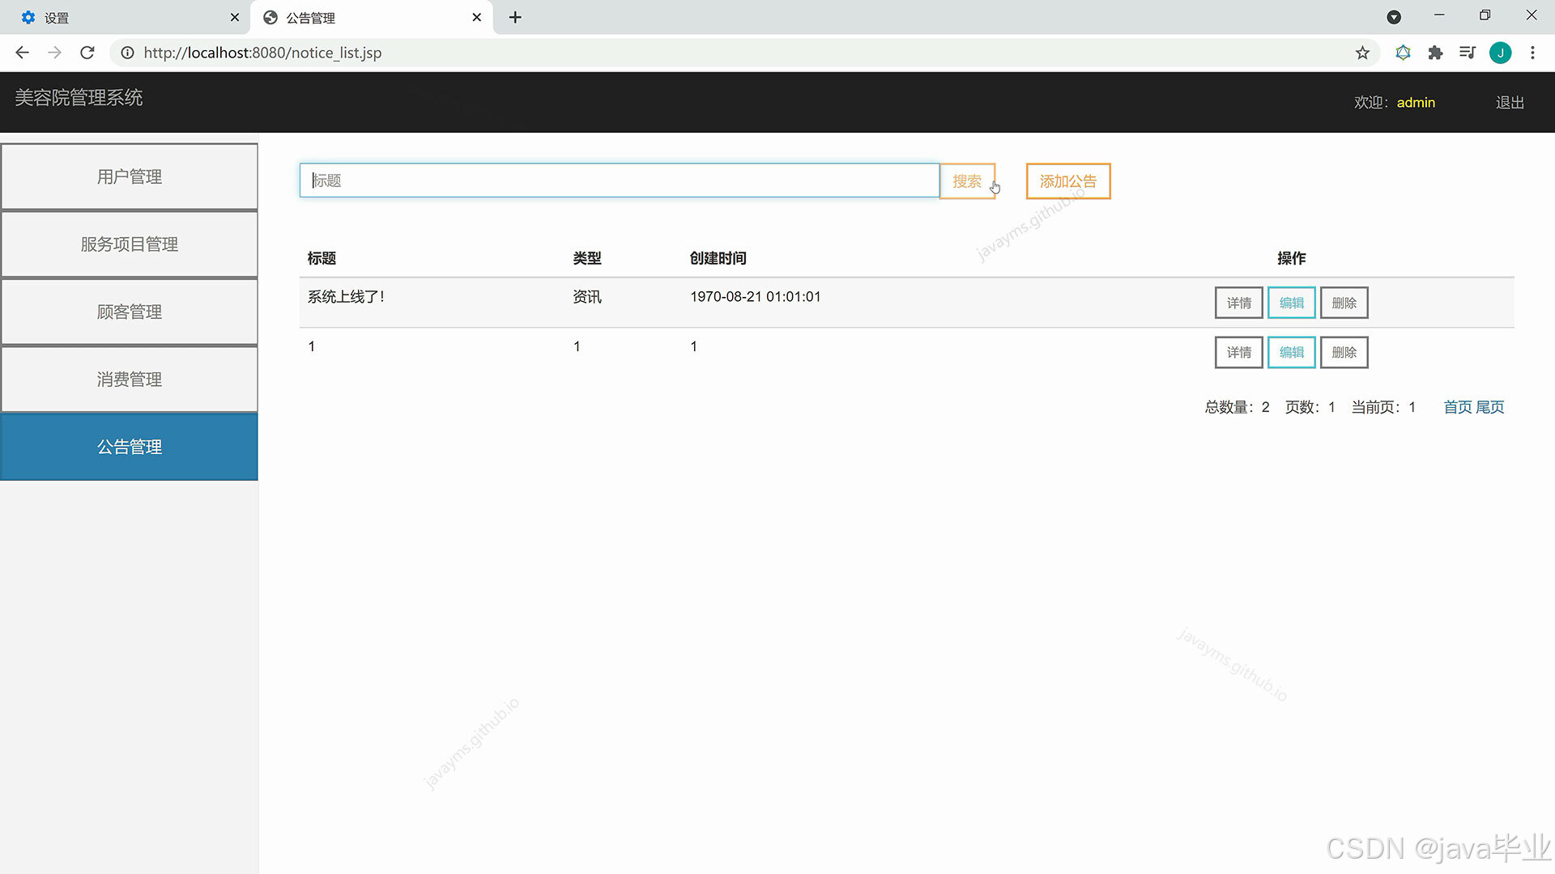The width and height of the screenshot is (1555, 874).
Task: View site information icon in address bar
Action: point(127,53)
